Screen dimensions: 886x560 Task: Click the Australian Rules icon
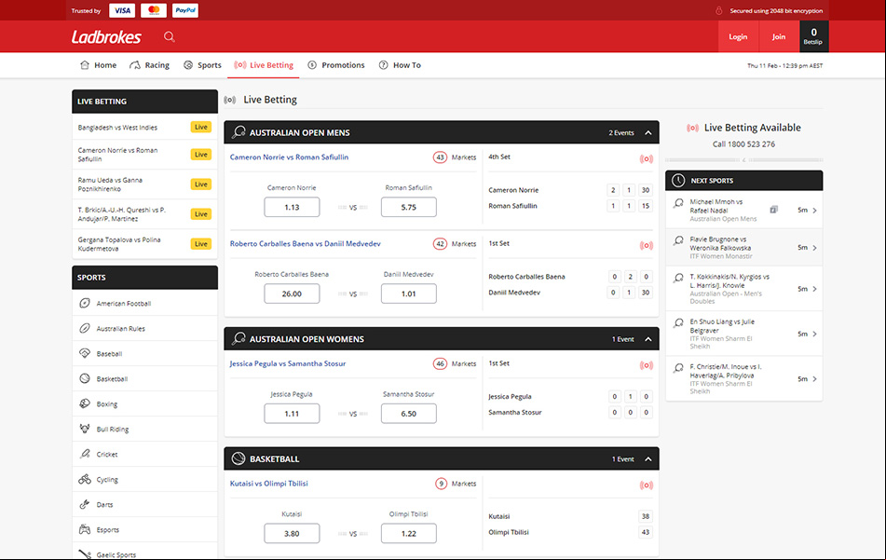[84, 328]
